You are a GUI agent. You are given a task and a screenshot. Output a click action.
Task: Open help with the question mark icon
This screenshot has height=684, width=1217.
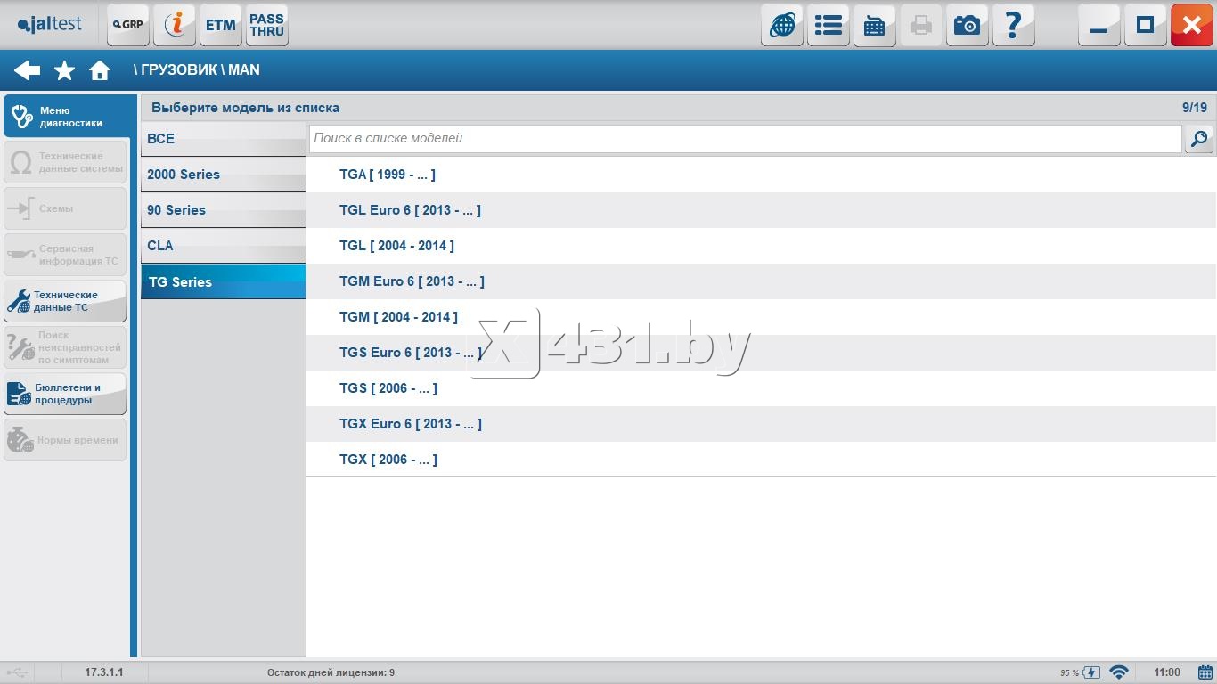pyautogui.click(x=1013, y=25)
